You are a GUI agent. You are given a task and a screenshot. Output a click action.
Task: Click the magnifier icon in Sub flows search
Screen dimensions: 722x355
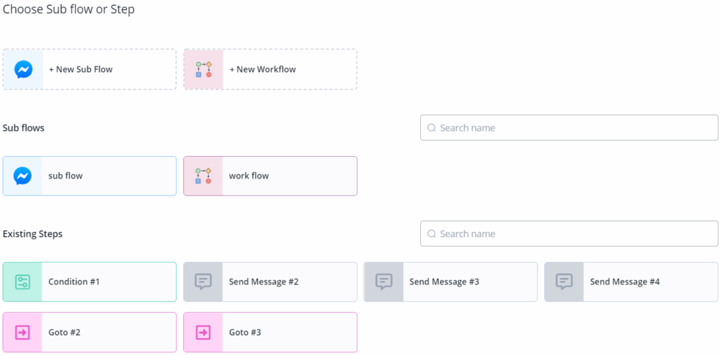(x=432, y=128)
